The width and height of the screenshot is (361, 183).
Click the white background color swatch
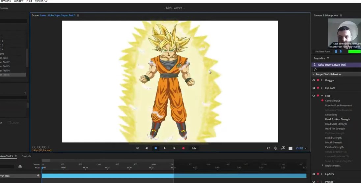point(291,148)
